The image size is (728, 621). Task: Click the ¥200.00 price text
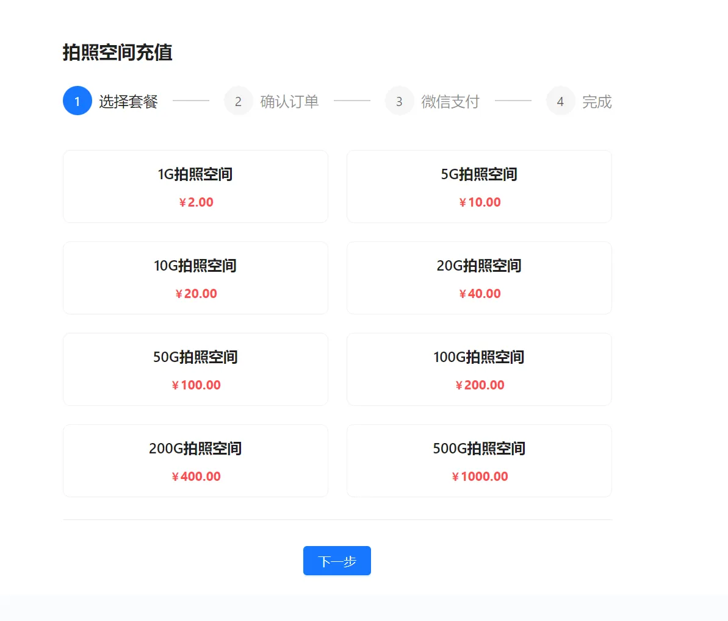tap(480, 385)
